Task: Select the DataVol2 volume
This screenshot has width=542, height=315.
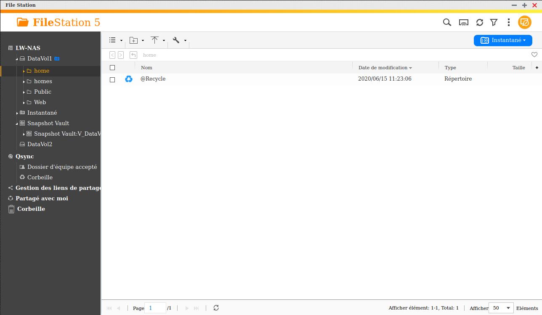Action: tap(40, 144)
